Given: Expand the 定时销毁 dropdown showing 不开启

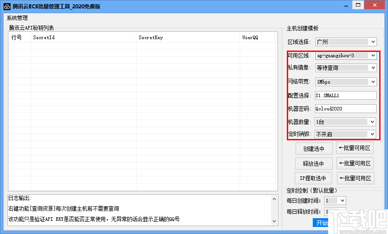Looking at the screenshot, I should 345,134.
